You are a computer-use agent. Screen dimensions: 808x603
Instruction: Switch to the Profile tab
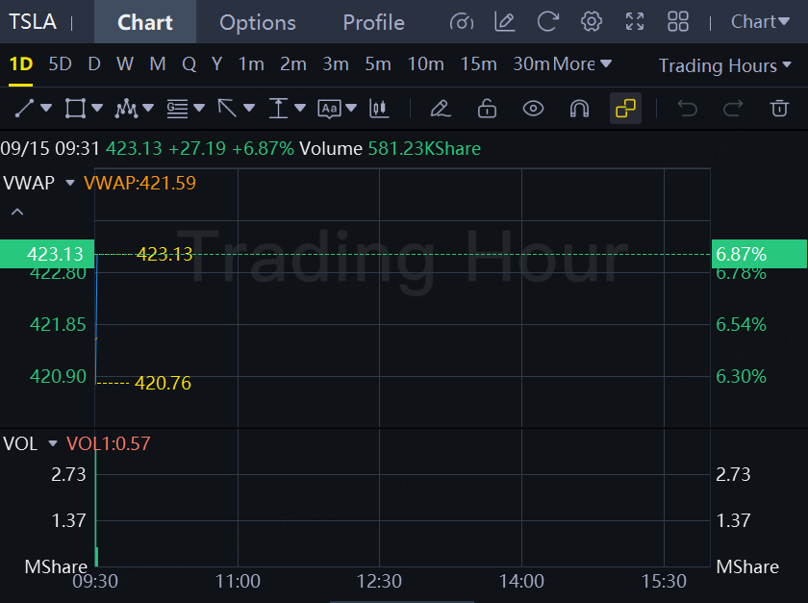tap(373, 22)
